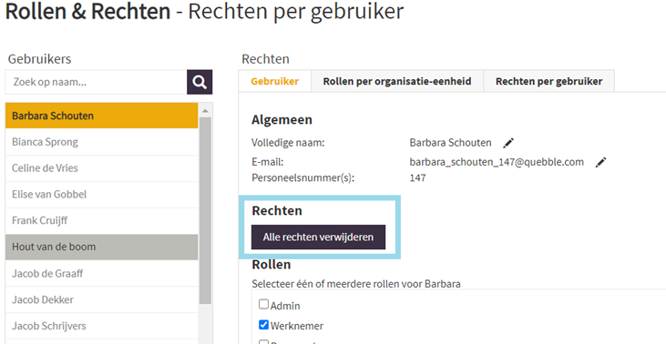666x344 pixels.
Task: Select the Gebruiker tab
Action: point(275,81)
